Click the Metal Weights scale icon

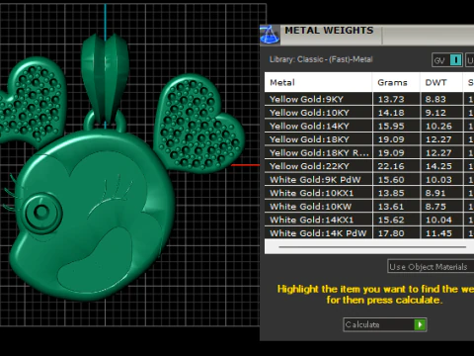tap(270, 35)
